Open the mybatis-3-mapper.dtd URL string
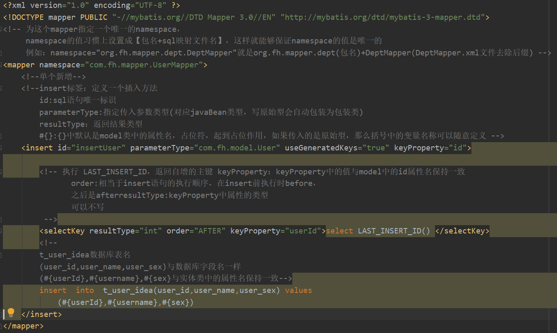Screen dimensions: 557x333 click(383, 17)
